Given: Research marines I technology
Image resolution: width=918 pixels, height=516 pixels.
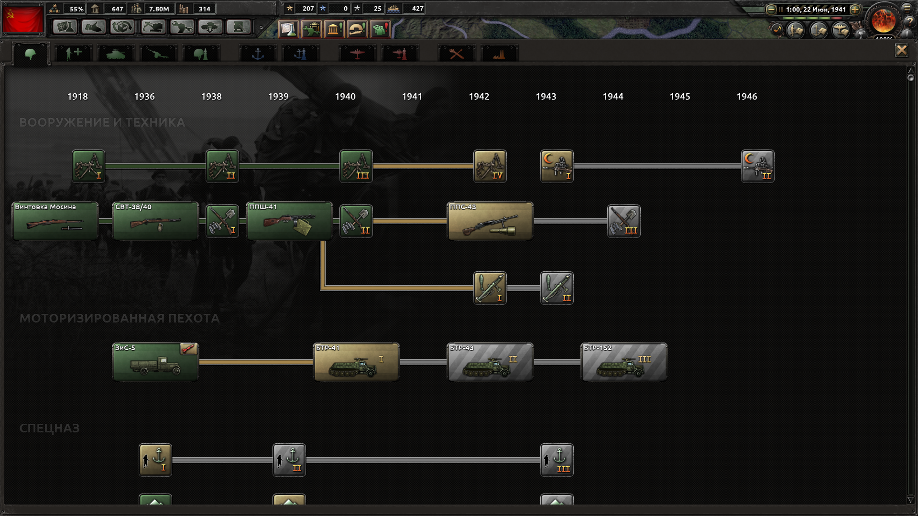Looking at the screenshot, I should click(155, 460).
